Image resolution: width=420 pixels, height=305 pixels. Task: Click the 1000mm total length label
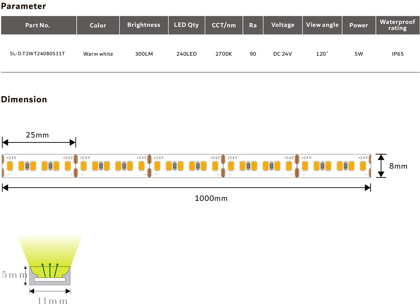coord(211,198)
